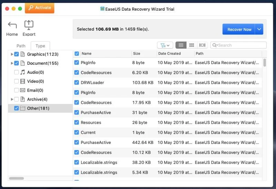Click the Video film icon
The height and width of the screenshot is (189, 276).
click(x=23, y=81)
